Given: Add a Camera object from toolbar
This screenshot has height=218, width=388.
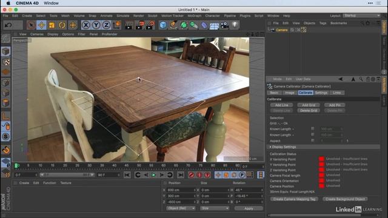Looking at the screenshot, I should click(x=224, y=25).
